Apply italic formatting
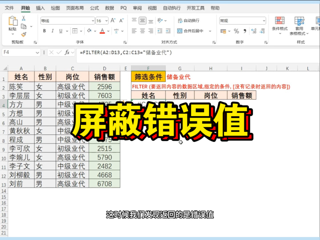The width and height of the screenshot is (320, 240). point(53,30)
